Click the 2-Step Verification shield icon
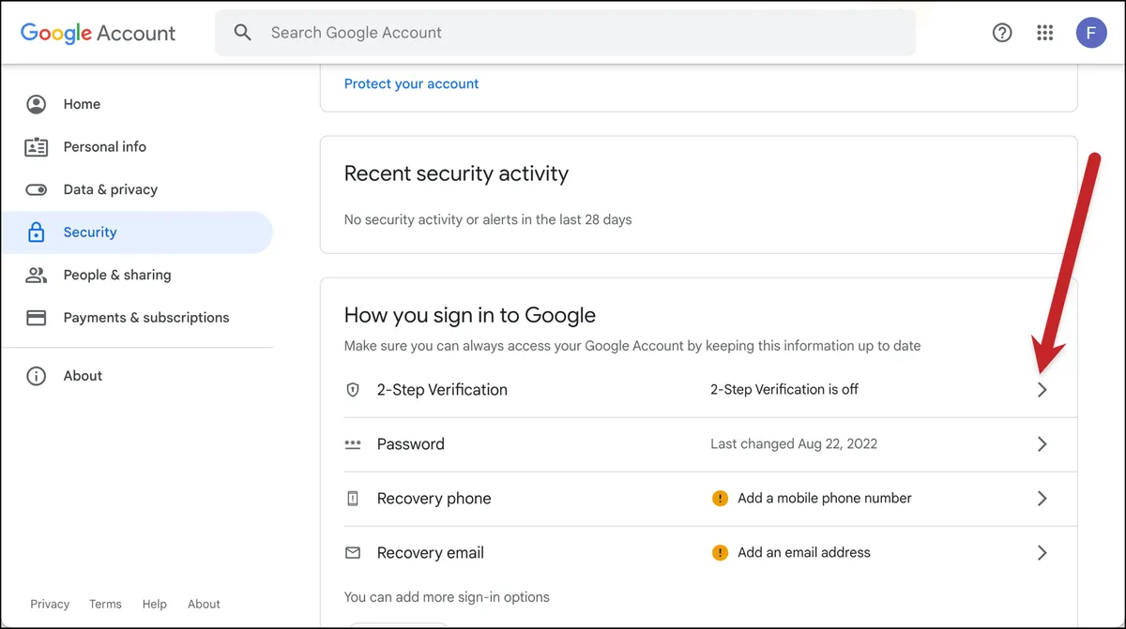1126x629 pixels. (x=353, y=390)
